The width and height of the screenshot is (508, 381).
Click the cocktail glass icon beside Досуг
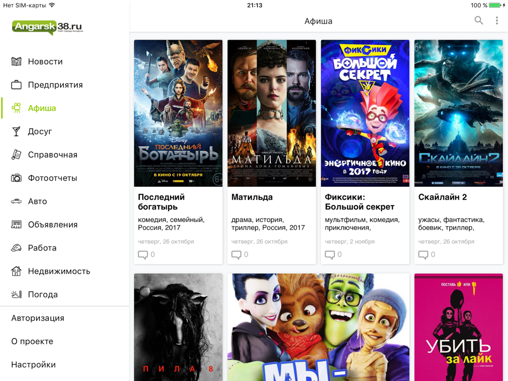click(16, 131)
